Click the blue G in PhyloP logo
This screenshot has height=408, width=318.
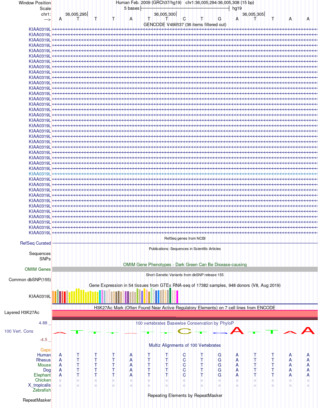pos(220,333)
